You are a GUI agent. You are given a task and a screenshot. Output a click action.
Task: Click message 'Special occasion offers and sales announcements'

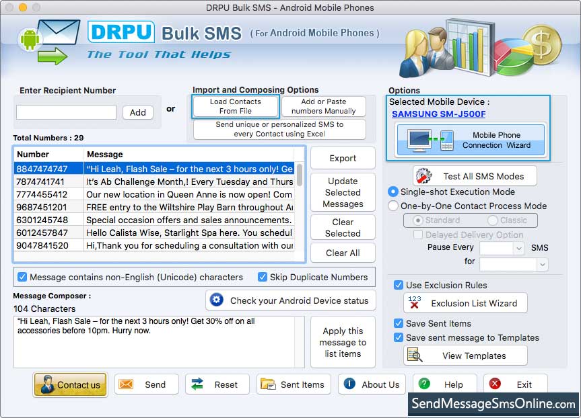189,220
